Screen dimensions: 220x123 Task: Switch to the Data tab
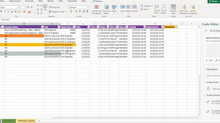[x=41, y=1]
